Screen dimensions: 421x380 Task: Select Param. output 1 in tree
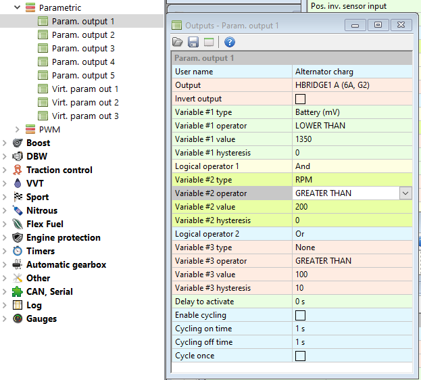(83, 21)
